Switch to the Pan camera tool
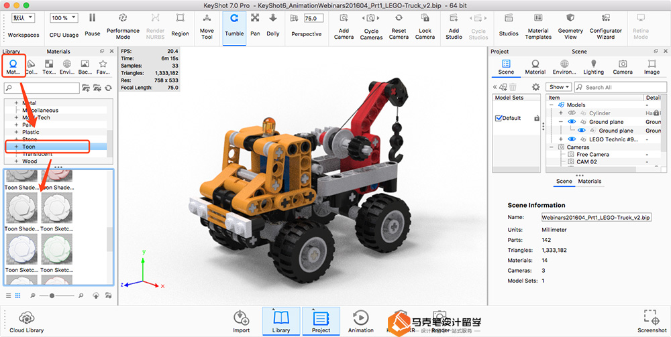Screen dimensions: 671x337 tap(255, 25)
